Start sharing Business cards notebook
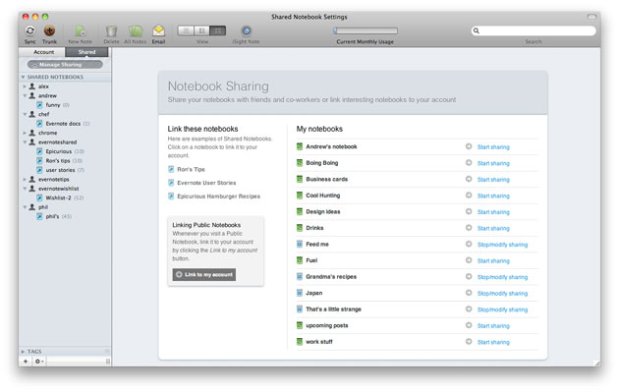The height and width of the screenshot is (392, 619). [x=493, y=179]
